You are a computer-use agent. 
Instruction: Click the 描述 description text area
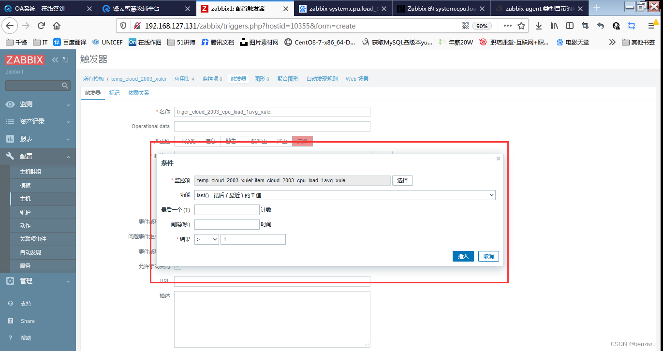[272, 319]
